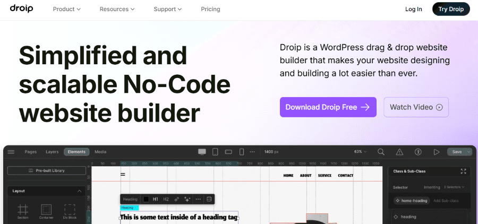Add a Section layout element
The height and width of the screenshot is (224, 478).
click(23, 212)
